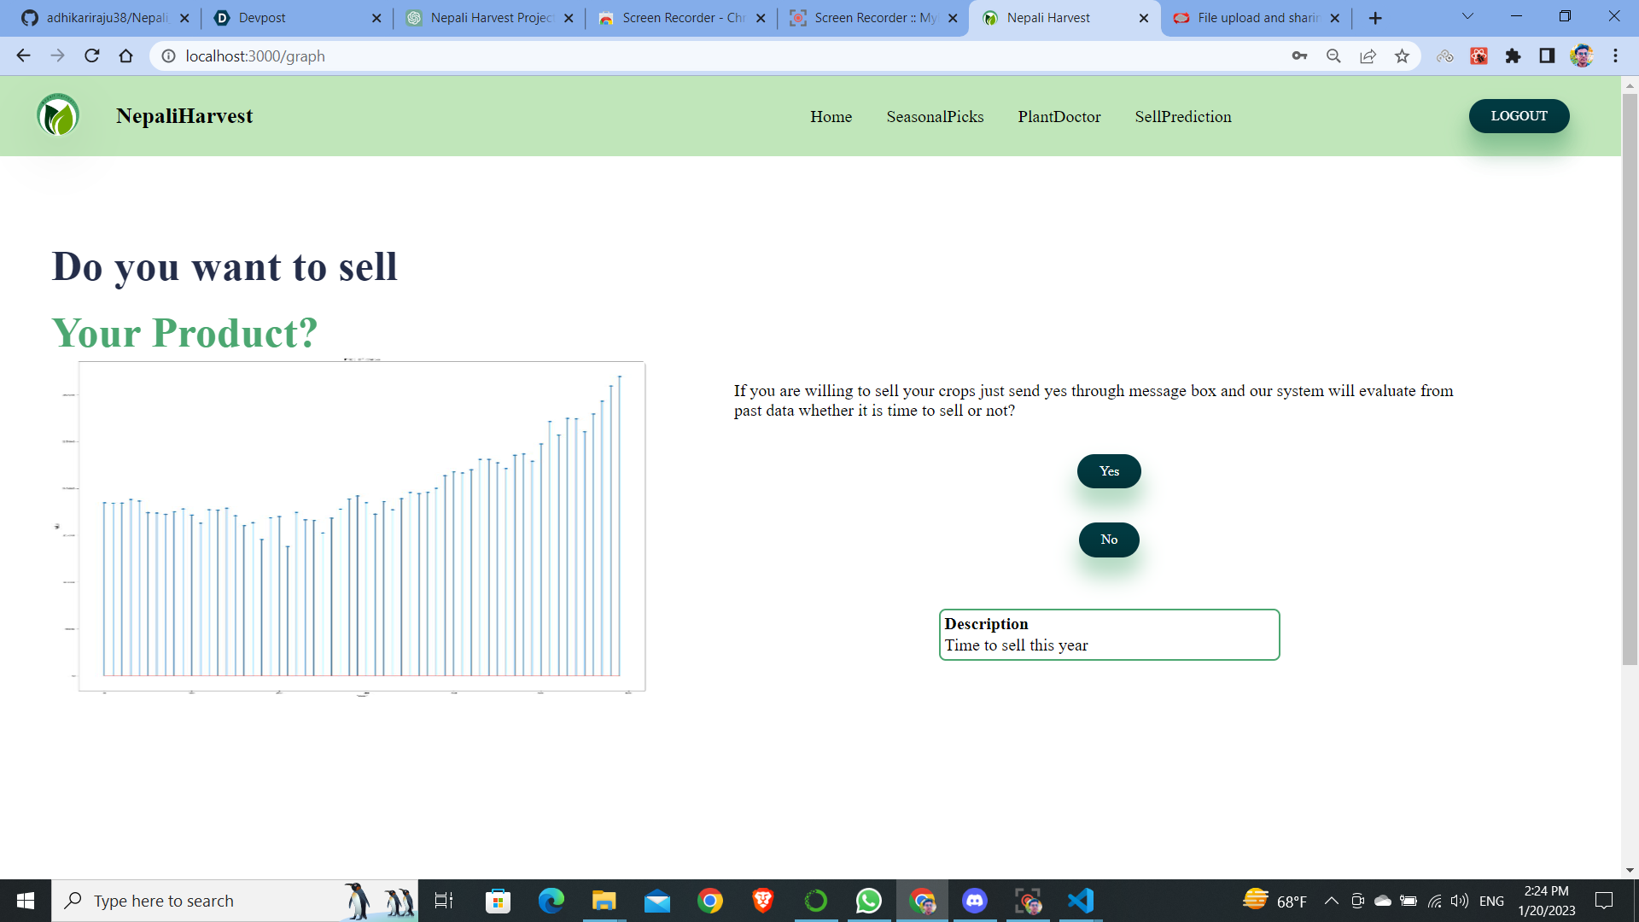Click the LOGOUT button
1639x922 pixels.
pos(1519,116)
